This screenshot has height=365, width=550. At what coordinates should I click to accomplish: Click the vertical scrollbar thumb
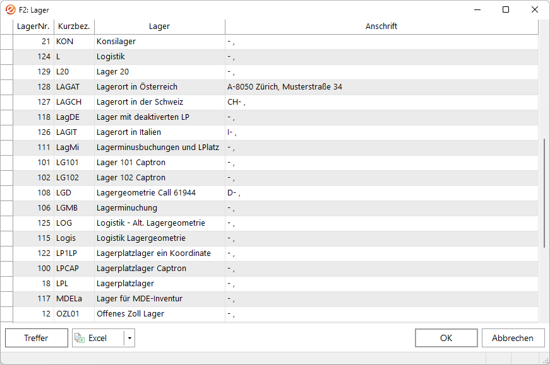click(544, 193)
